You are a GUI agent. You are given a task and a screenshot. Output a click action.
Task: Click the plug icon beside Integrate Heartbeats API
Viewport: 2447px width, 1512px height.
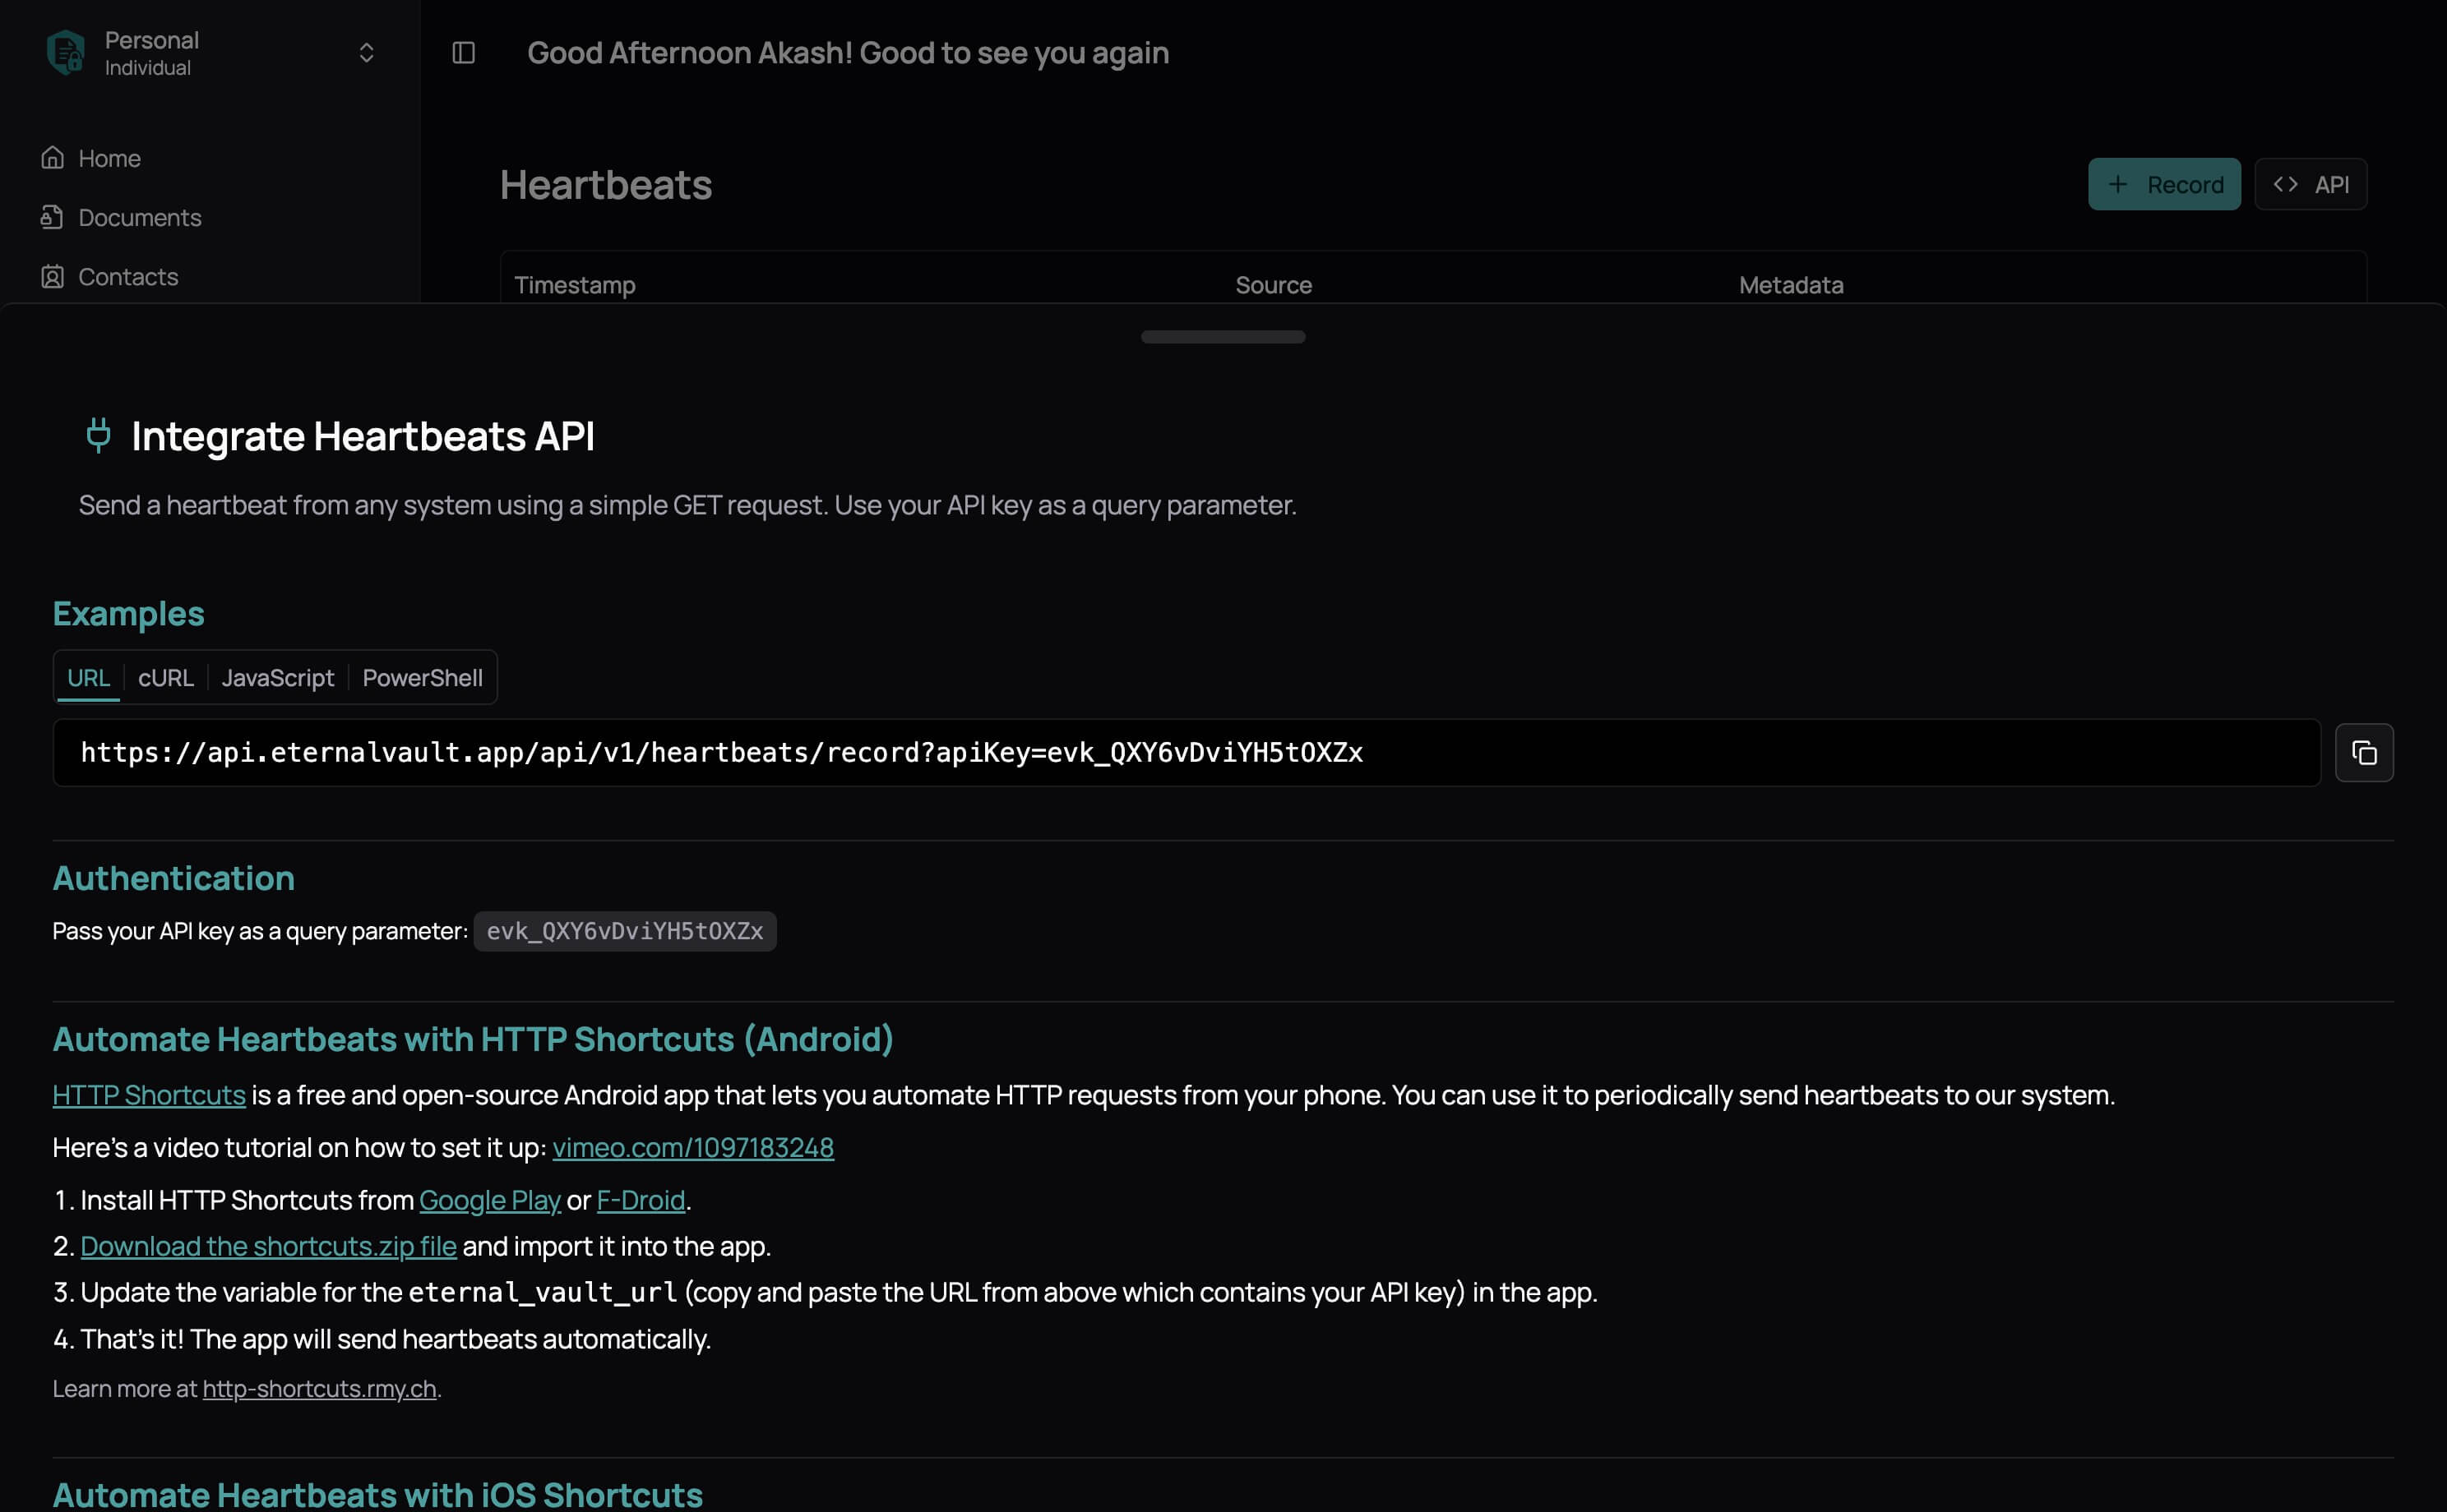point(98,436)
